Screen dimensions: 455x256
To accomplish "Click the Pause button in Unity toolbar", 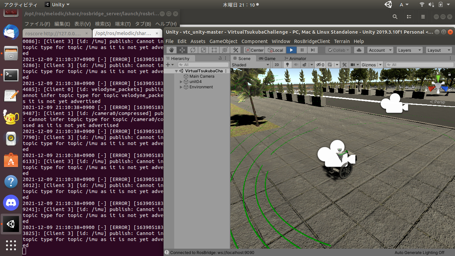I will (302, 50).
